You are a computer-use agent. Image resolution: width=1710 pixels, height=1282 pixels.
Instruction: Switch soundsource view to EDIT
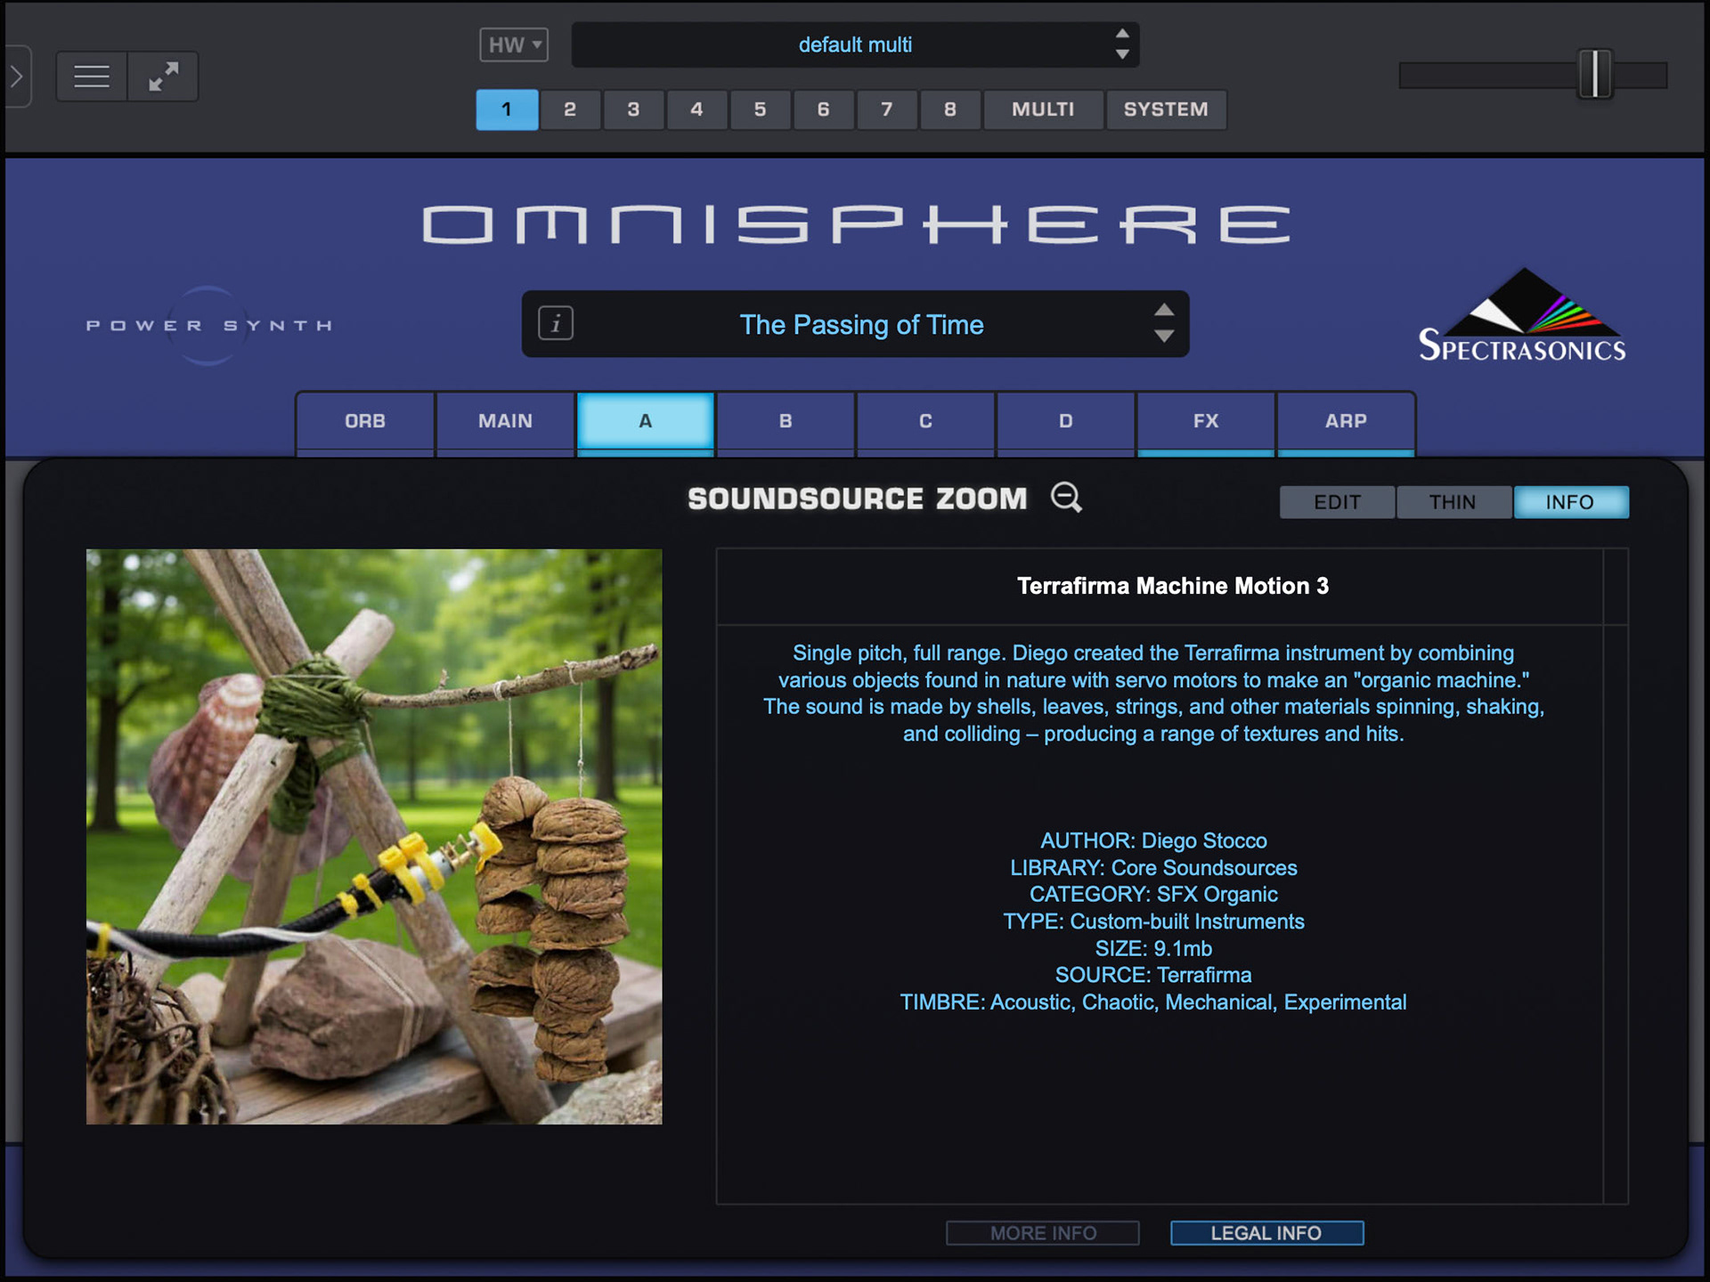point(1336,502)
